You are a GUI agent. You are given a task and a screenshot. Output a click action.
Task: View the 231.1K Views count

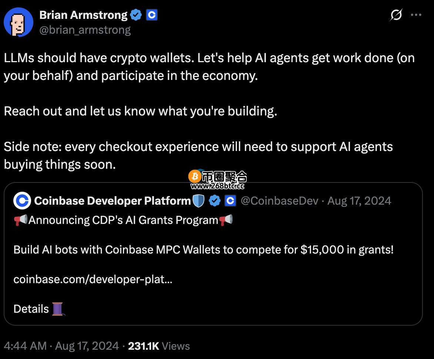(159, 346)
